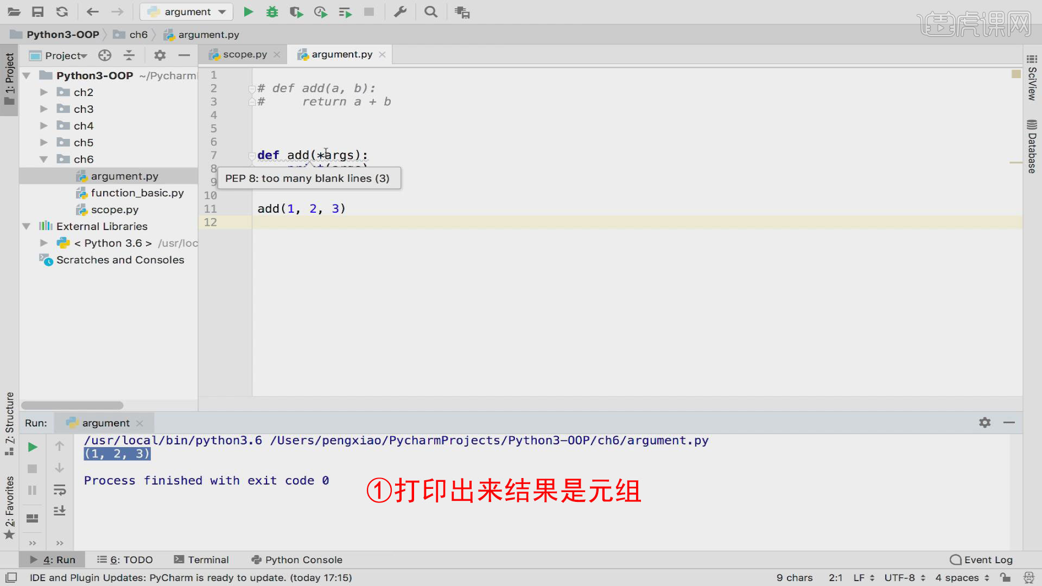1042x586 pixels.
Task: Collapse all nodes in the Project panel
Action: point(129,55)
